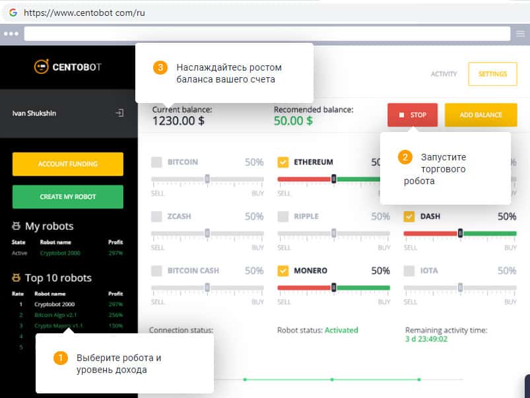
Task: Click the Bitcoin Cash slider handle
Action: [x=207, y=287]
